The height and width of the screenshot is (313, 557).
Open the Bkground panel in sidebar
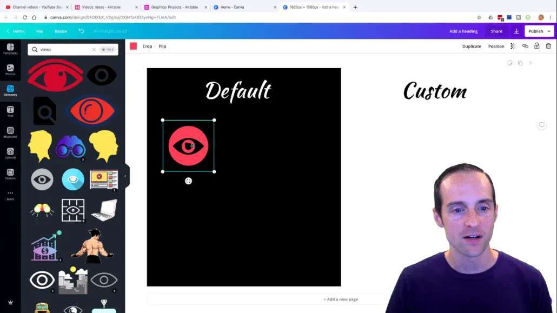10,132
